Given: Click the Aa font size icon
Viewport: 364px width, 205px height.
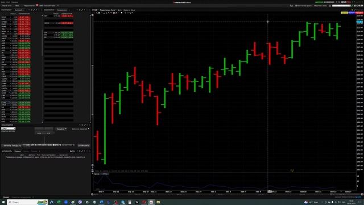Looking at the screenshot, I should tap(291, 6).
